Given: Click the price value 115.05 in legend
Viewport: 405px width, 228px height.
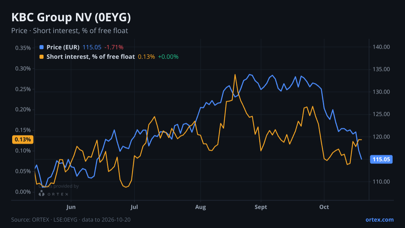Looking at the screenshot, I should [92, 47].
